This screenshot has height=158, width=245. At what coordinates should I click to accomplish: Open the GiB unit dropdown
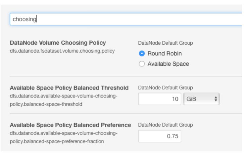(x=201, y=99)
